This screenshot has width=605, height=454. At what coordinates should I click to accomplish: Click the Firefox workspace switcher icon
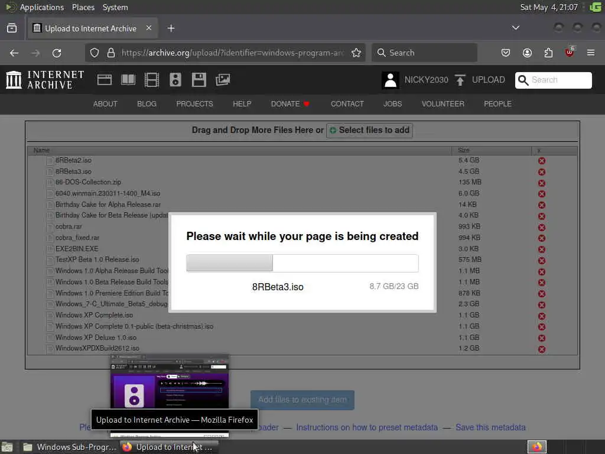pyautogui.click(x=537, y=447)
